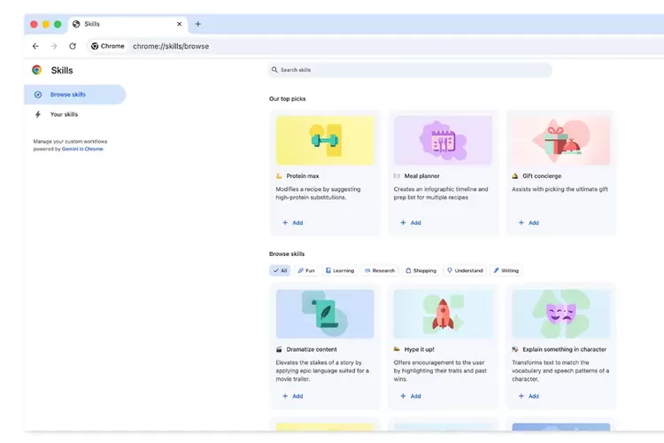Click the Explain something in character title
Image resolution: width=664 pixels, height=443 pixels.
pos(565,349)
